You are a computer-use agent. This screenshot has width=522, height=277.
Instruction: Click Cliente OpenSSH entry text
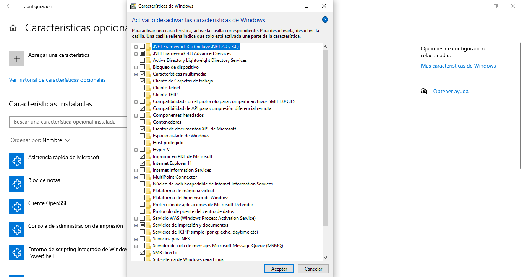[x=48, y=203]
